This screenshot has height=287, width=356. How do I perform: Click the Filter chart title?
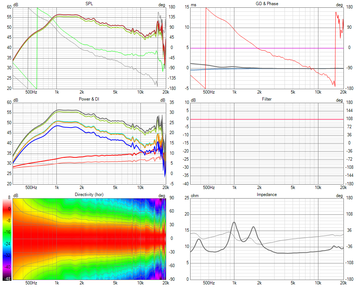267,99
